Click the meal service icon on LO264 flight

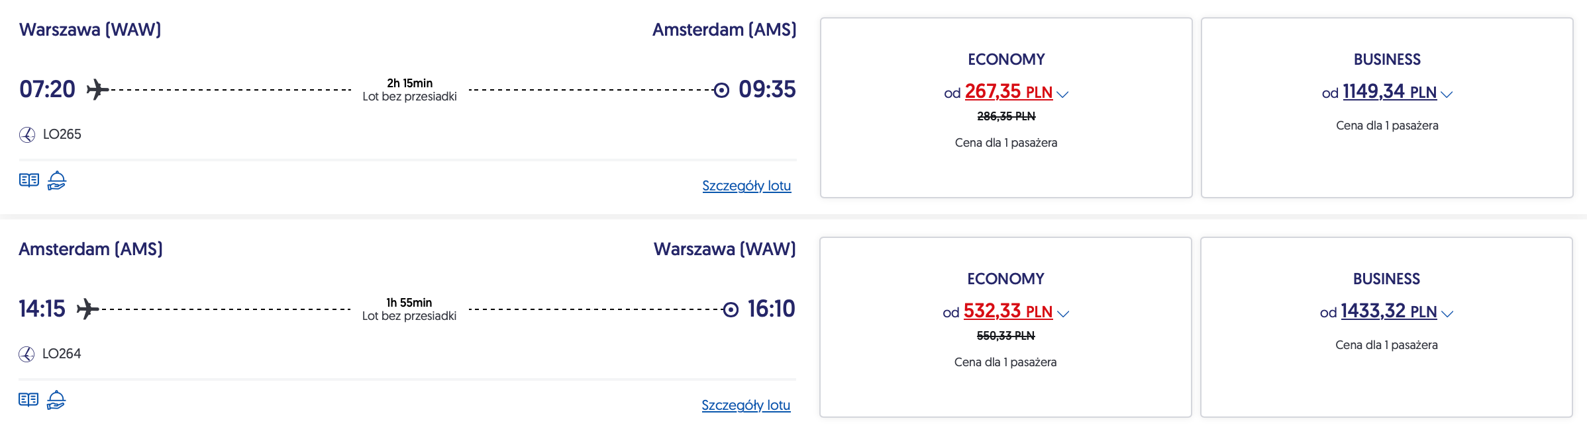[x=56, y=399]
